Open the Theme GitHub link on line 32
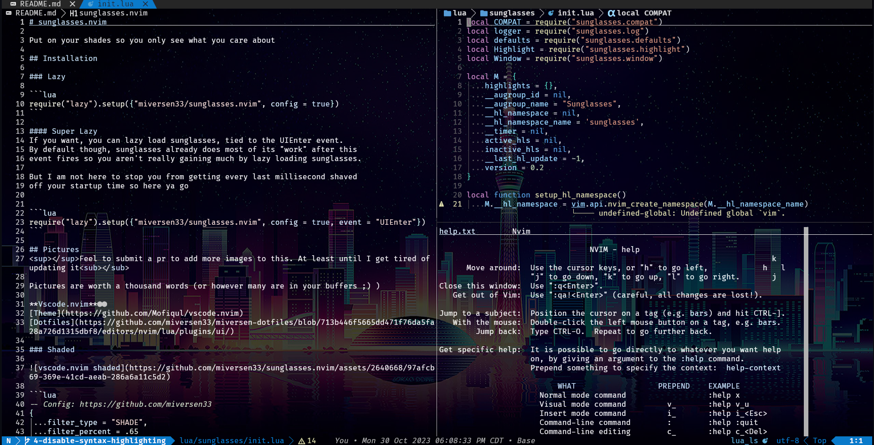This screenshot has height=445, width=874. click(136, 313)
